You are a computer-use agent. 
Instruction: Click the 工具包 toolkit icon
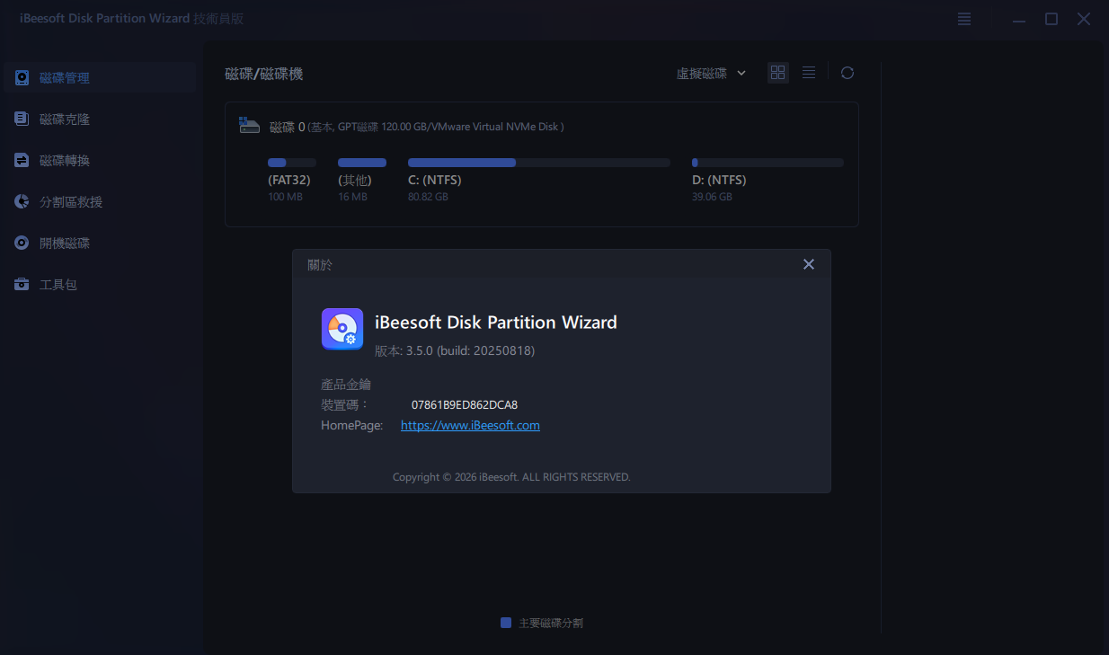coord(22,285)
